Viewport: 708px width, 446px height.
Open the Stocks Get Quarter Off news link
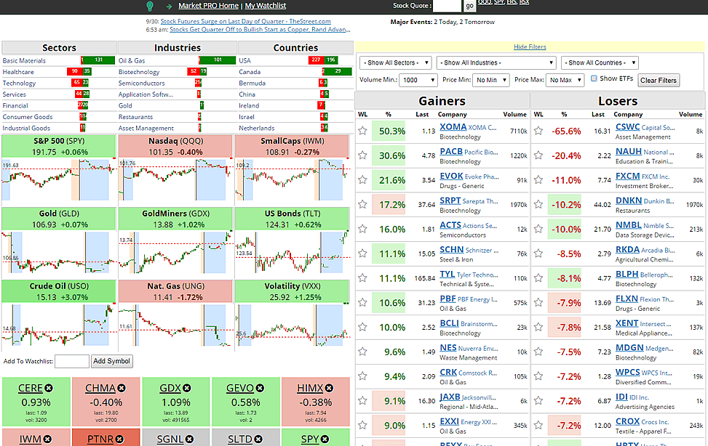[260, 29]
